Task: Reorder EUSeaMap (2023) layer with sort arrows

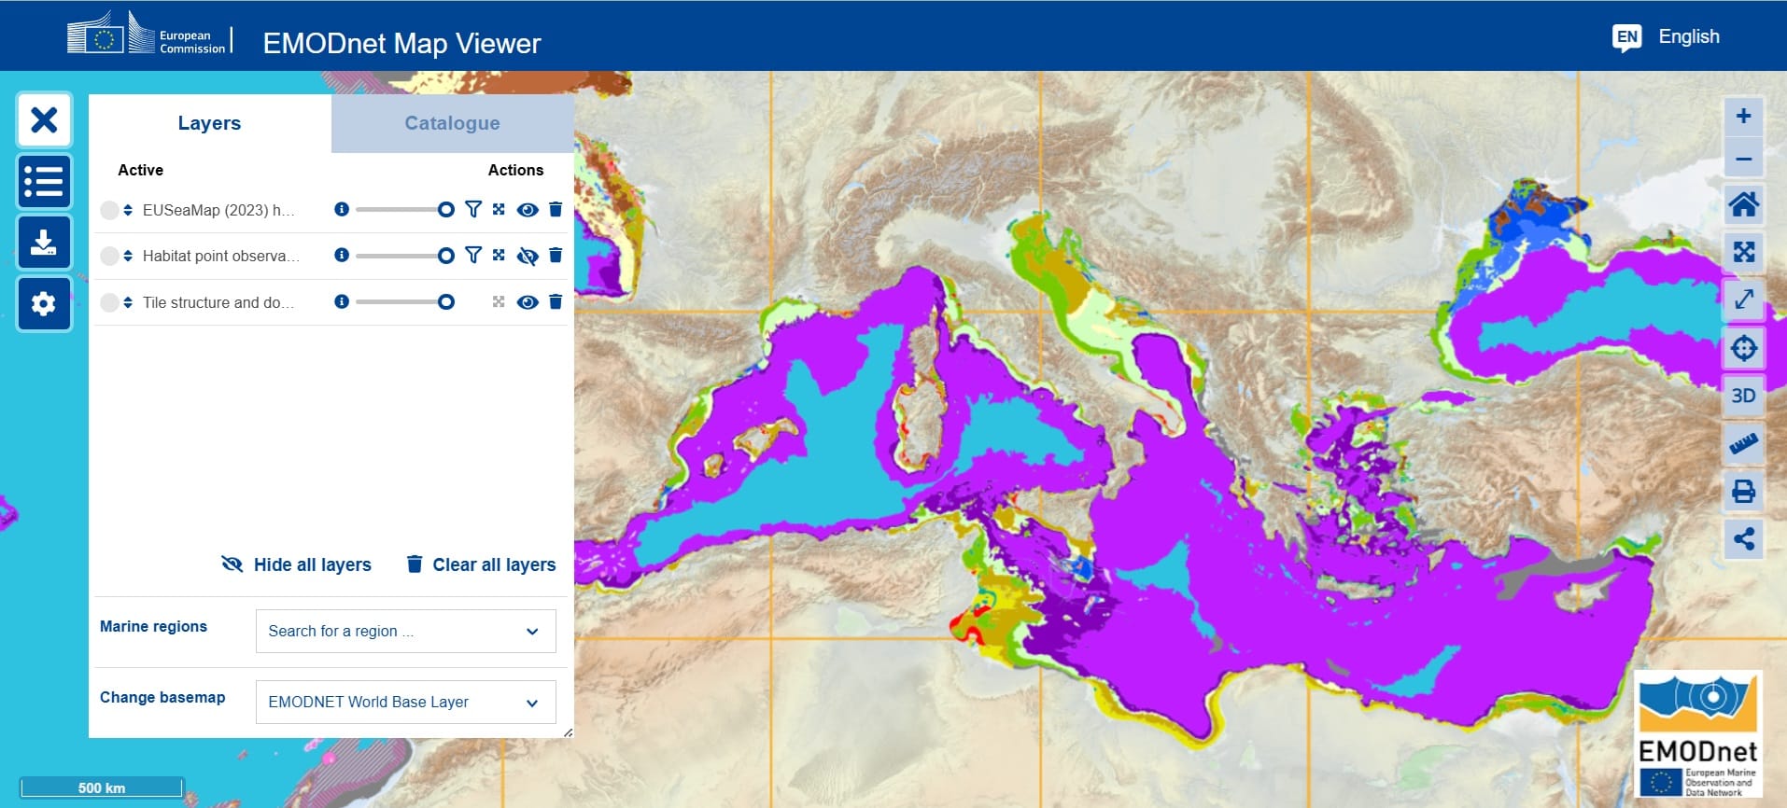Action: (x=128, y=210)
